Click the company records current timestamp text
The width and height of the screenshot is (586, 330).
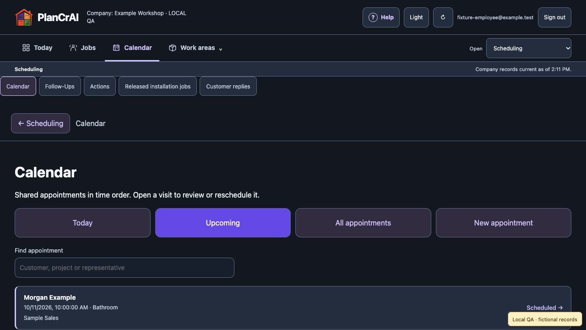click(x=523, y=69)
